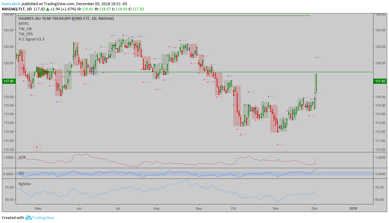Select the TW_UB indicator label
This screenshot has width=389, height=223.
(x=25, y=29)
